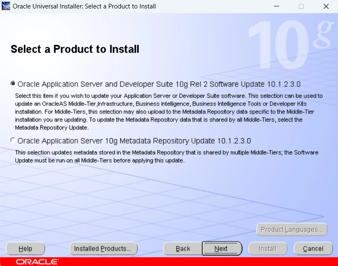338x266 pixels.
Task: Minimize the Oracle Universal Installer window
Action: pyautogui.click(x=277, y=6)
